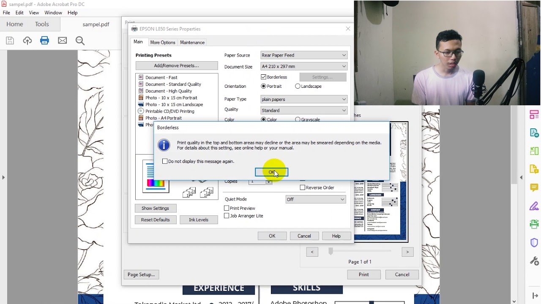Enable the Reverse Order checkbox

[x=303, y=187]
